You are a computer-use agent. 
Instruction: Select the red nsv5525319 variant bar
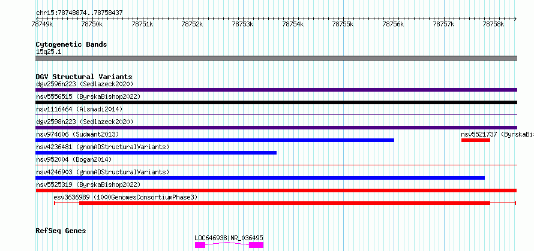276,190
